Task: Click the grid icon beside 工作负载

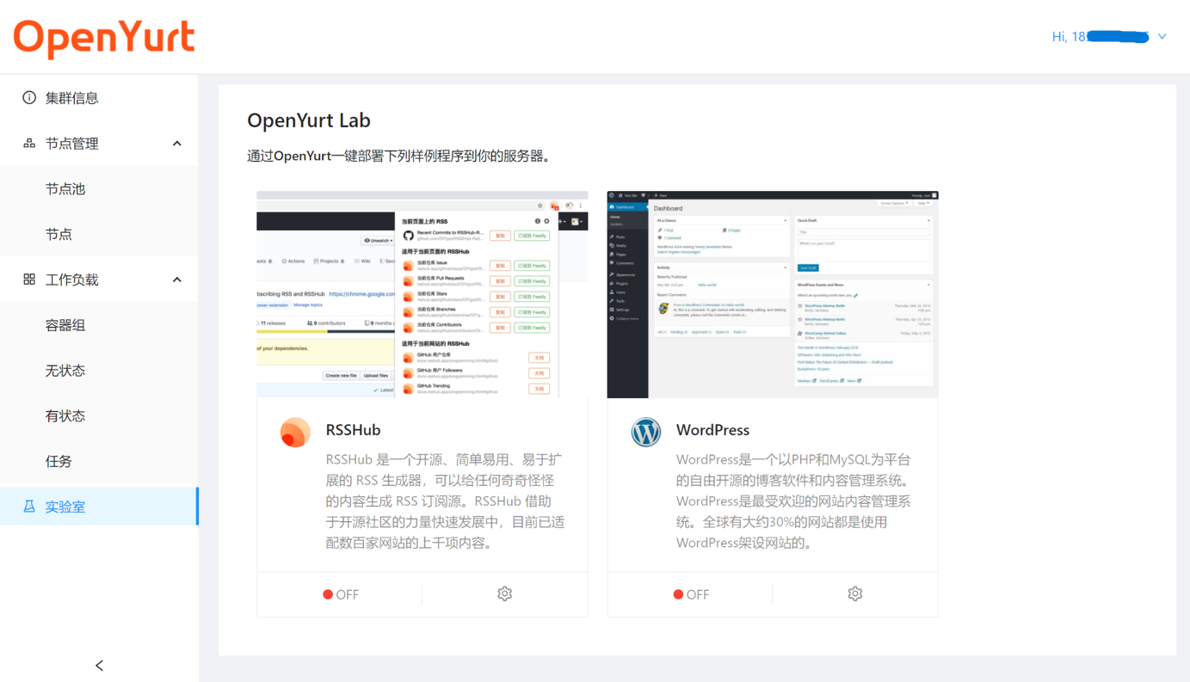Action: click(29, 280)
